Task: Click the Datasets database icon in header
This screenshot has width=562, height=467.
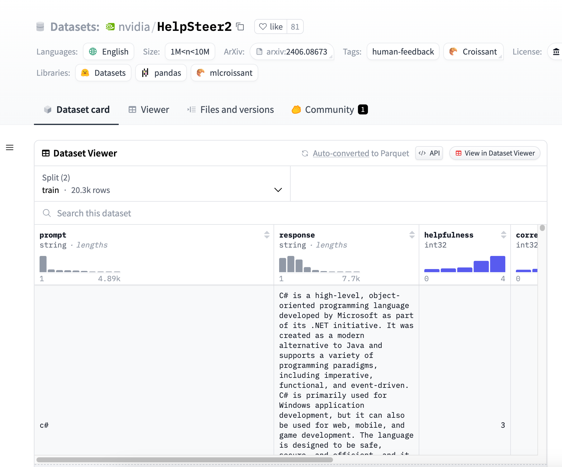Action: (x=40, y=27)
